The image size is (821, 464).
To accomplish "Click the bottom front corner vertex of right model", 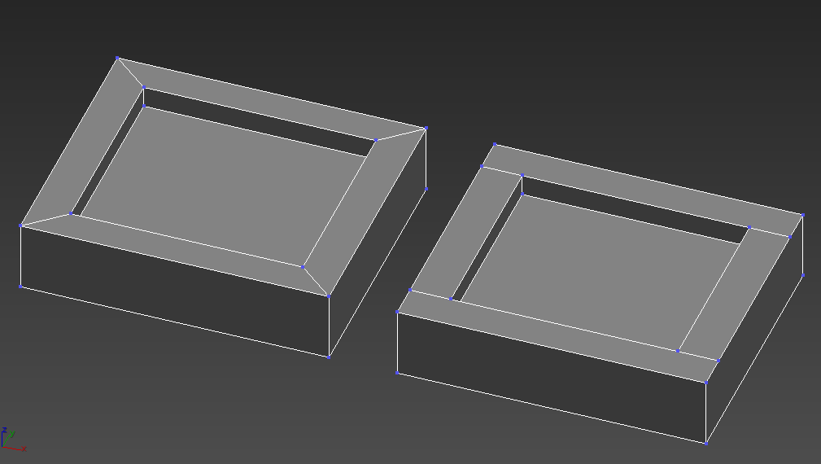I will (x=706, y=443).
